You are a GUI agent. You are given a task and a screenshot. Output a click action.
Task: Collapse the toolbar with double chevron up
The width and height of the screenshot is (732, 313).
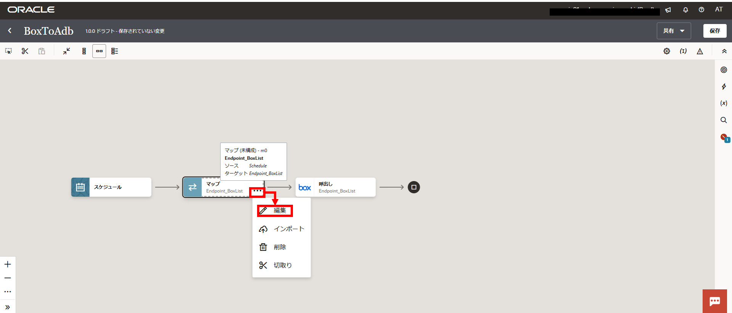tap(724, 51)
